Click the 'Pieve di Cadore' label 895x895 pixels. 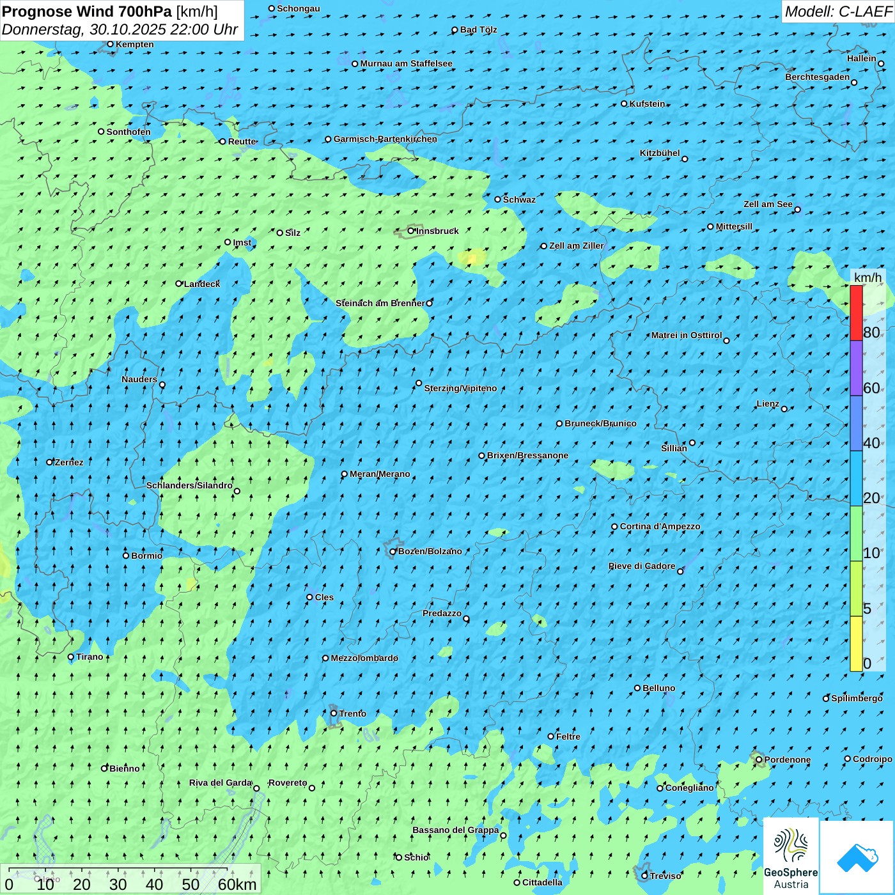tap(642, 566)
